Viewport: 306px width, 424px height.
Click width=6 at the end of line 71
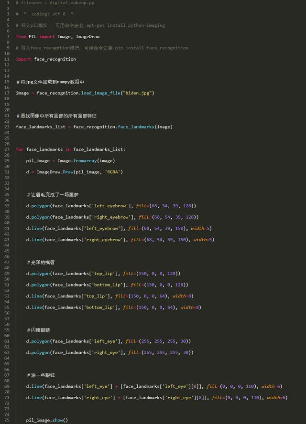pos(276,398)
